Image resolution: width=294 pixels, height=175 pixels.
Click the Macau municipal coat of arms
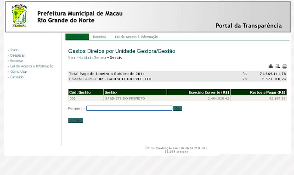[x=19, y=16]
